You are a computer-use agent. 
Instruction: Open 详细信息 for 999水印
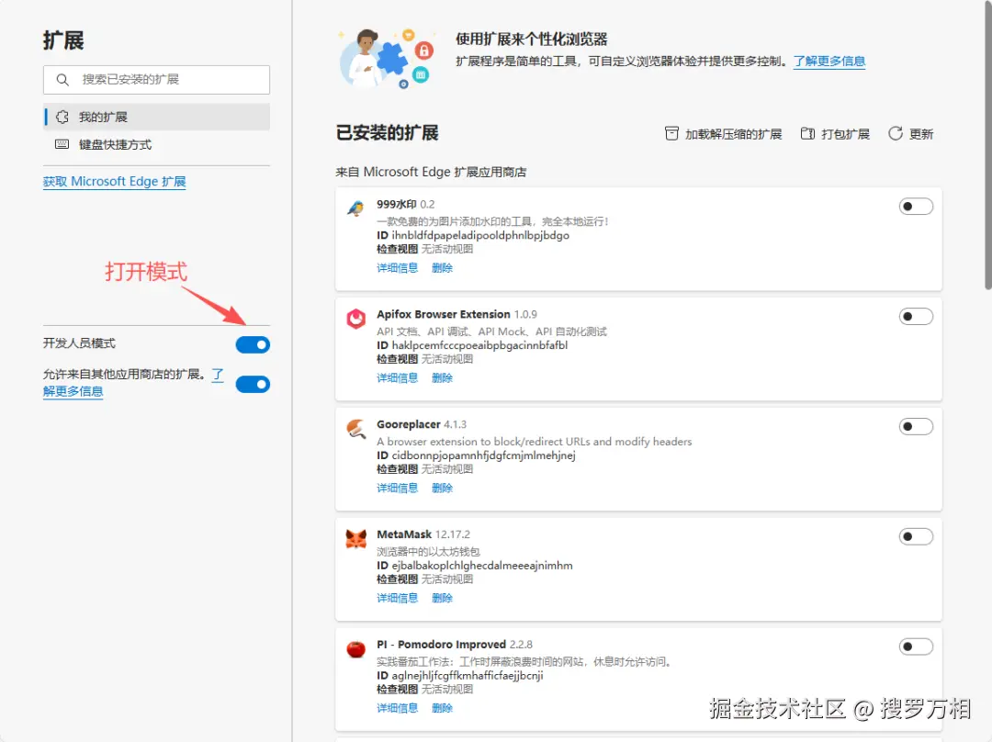(x=398, y=267)
